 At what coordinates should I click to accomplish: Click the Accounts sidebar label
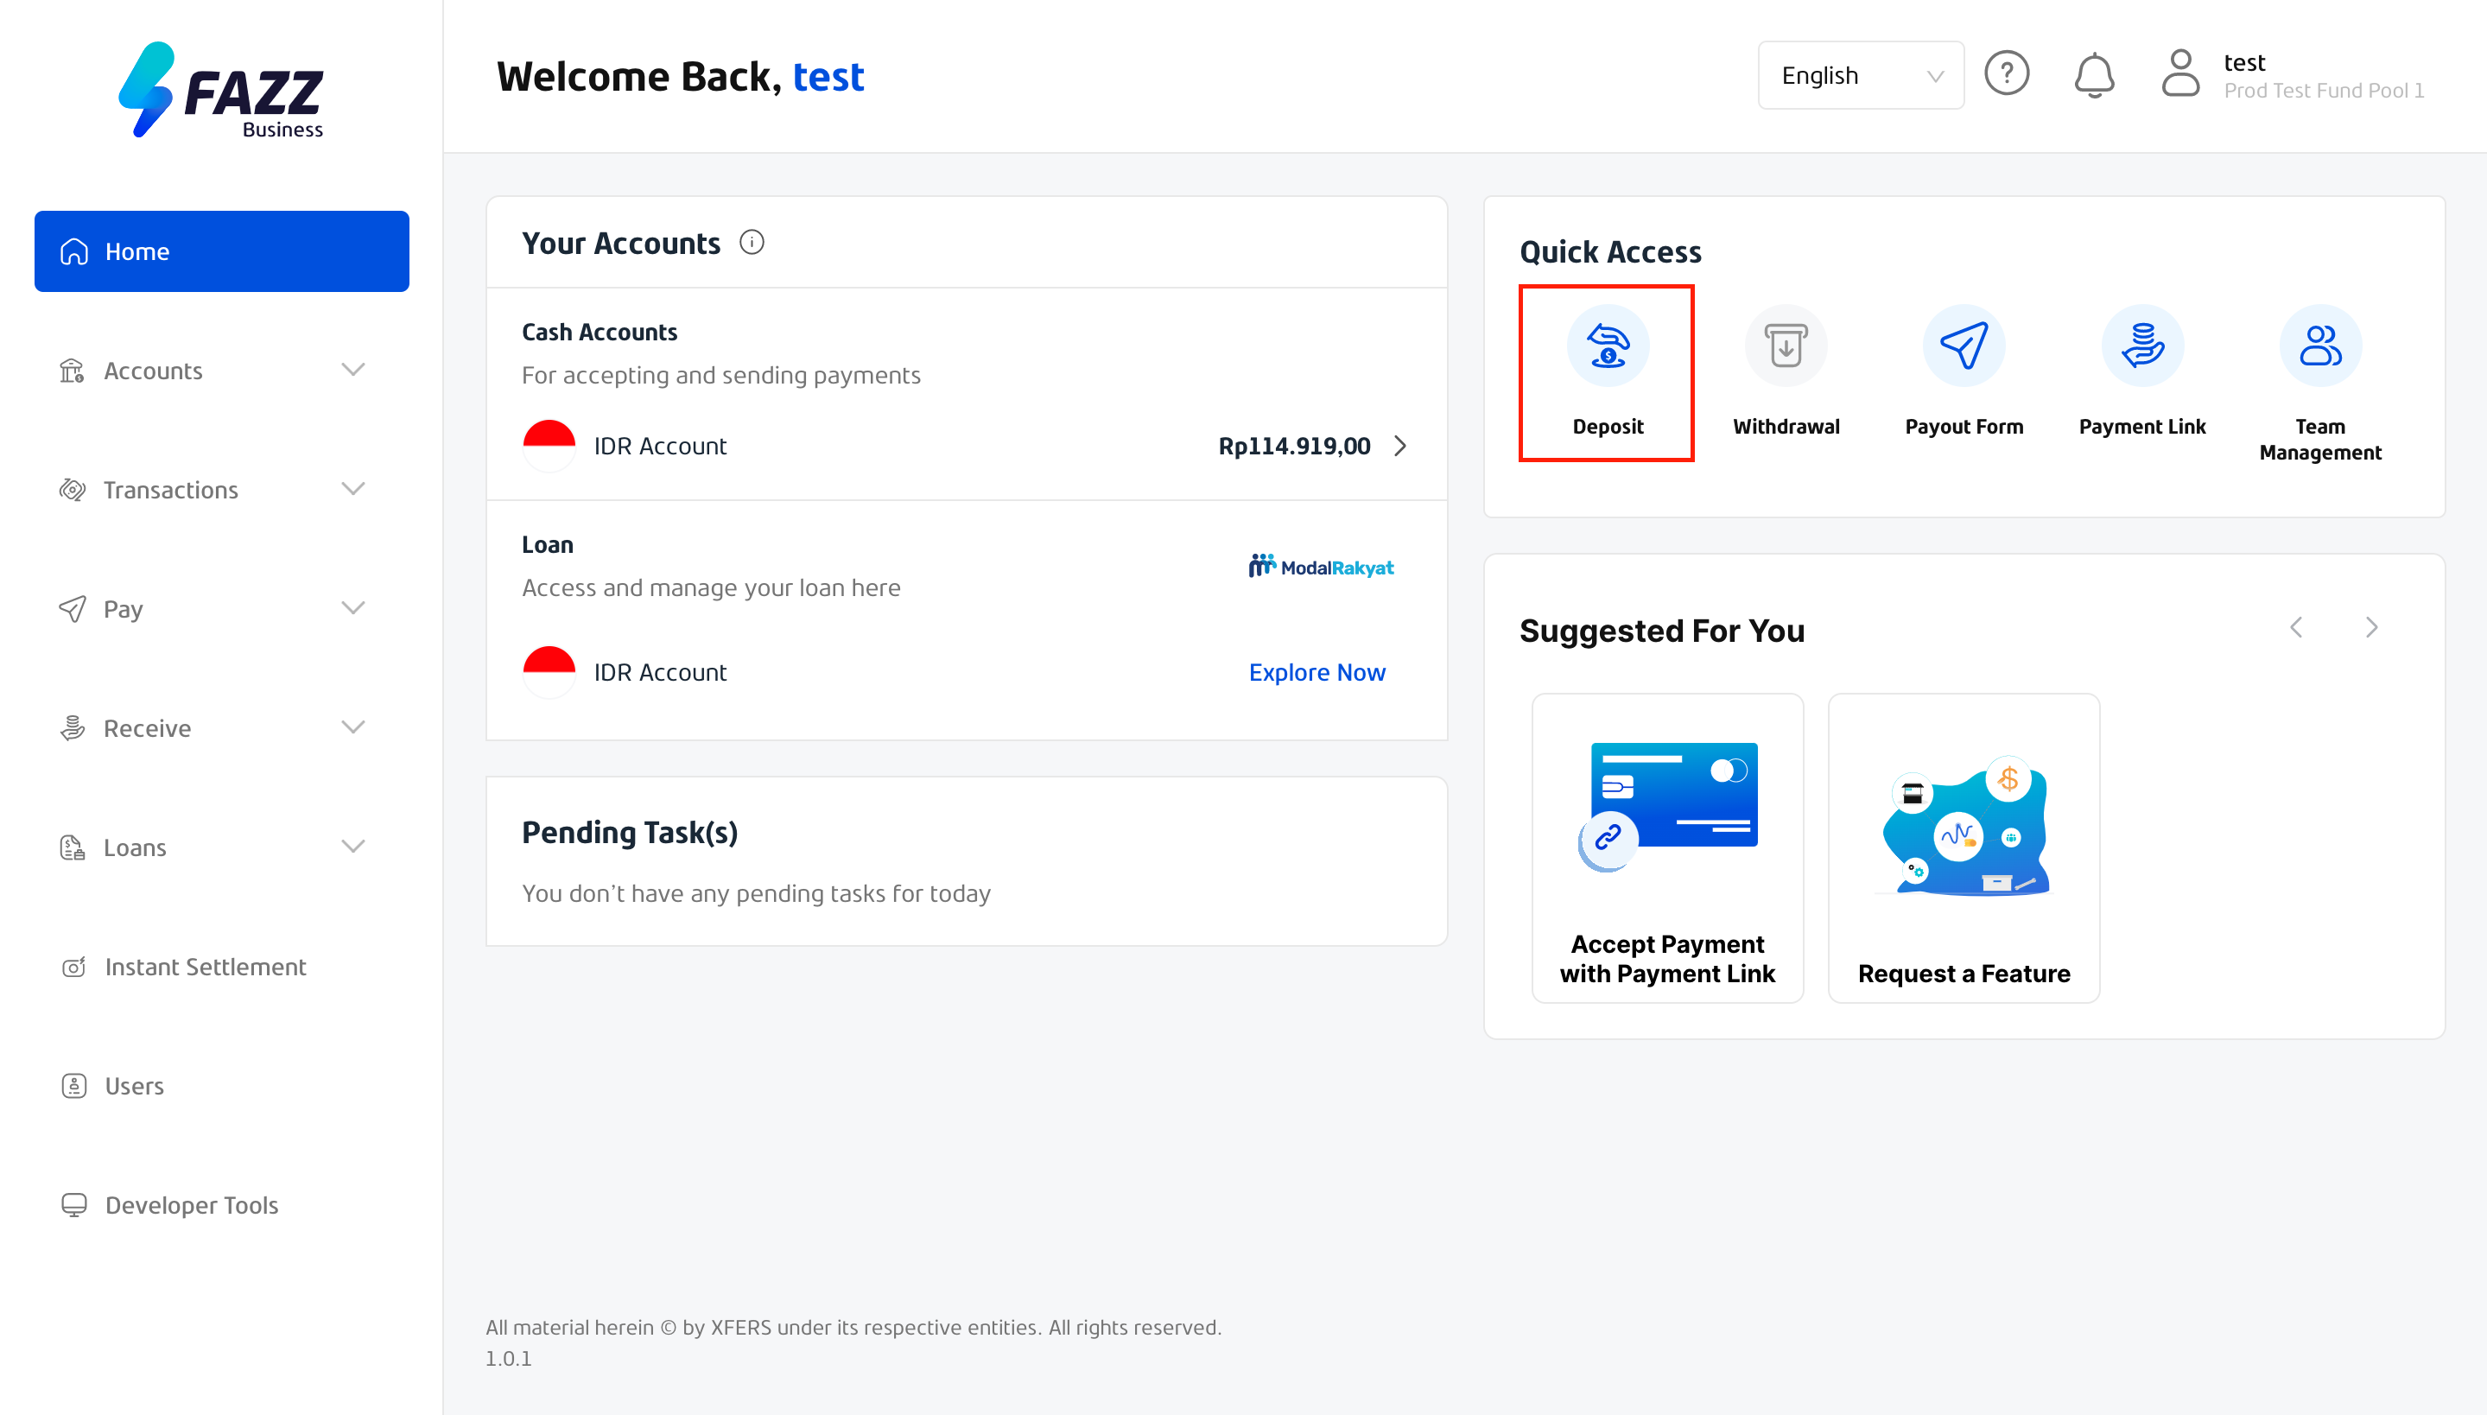[153, 371]
